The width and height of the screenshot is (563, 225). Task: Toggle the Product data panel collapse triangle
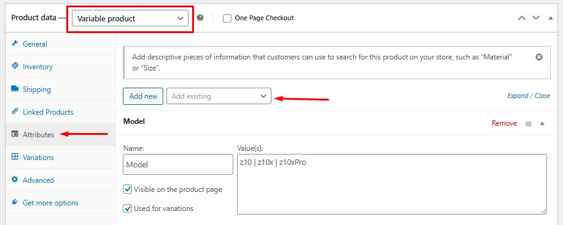click(551, 18)
